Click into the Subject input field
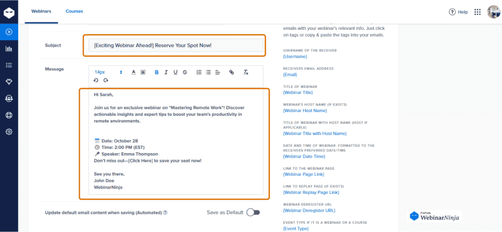502x232 pixels. 176,46
